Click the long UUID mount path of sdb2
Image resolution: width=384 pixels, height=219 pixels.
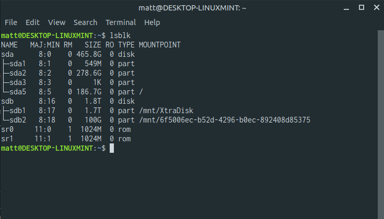tap(225, 120)
